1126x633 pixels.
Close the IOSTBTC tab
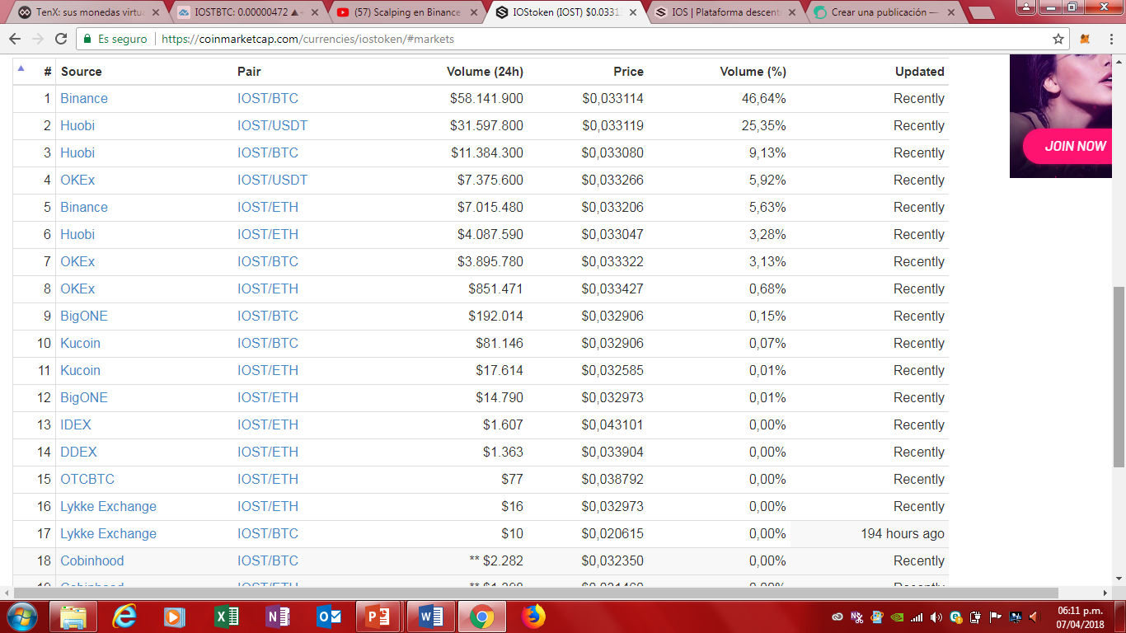pyautogui.click(x=314, y=13)
